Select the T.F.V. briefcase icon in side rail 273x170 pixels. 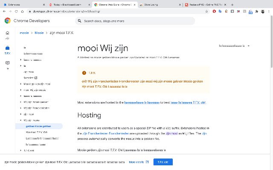(7, 48)
